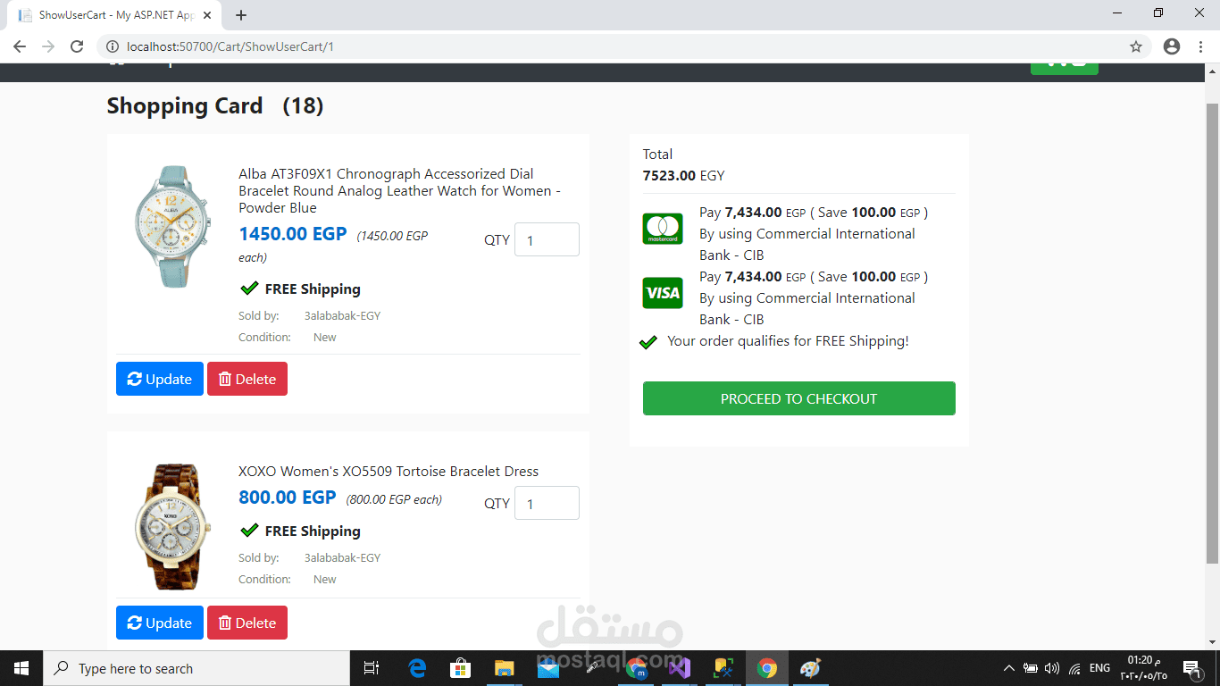
Task: Click QTY field for XOXO watch
Action: [547, 503]
